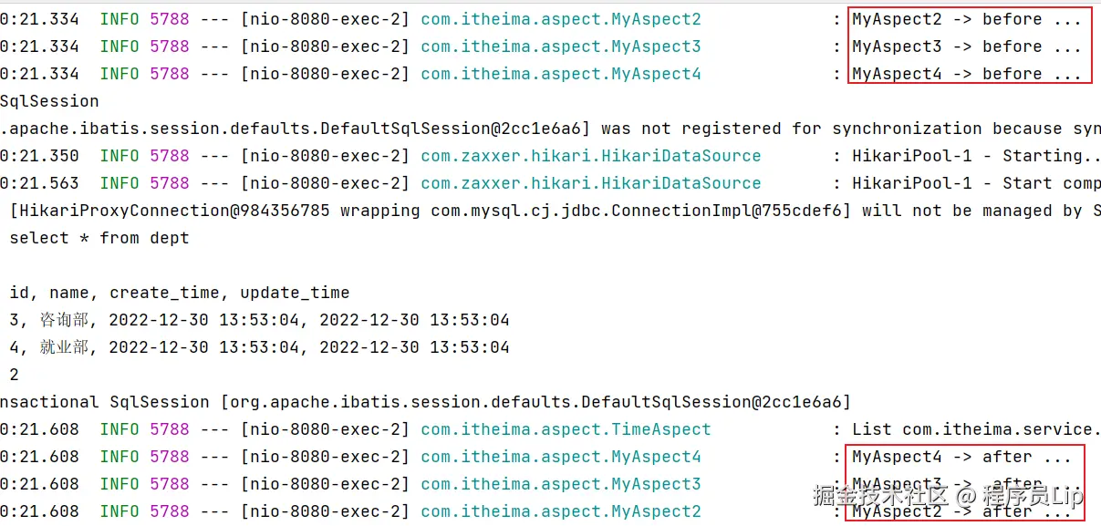The width and height of the screenshot is (1101, 526).
Task: Select the 'MyAspect4 -> before ...' message text
Action: click(966, 74)
